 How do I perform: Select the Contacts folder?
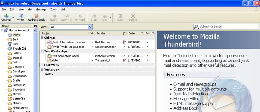[x=18, y=67]
